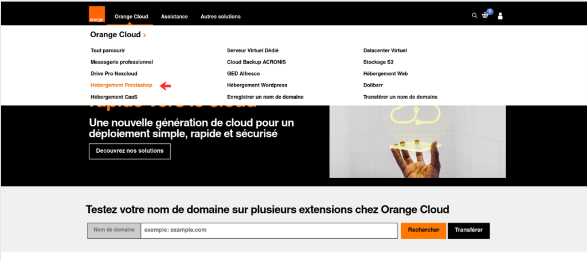Go to Messagerie professionnel
This screenshot has width=587, height=261.
[122, 62]
